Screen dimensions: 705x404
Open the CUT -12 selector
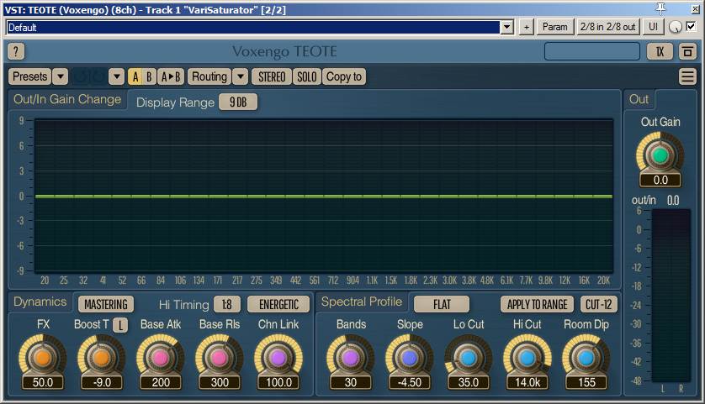pyautogui.click(x=598, y=305)
